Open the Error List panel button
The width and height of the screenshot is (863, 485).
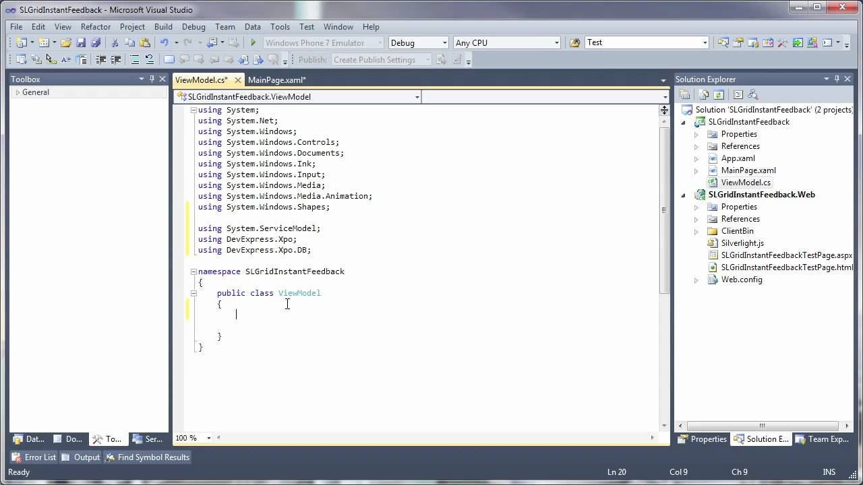(33, 457)
